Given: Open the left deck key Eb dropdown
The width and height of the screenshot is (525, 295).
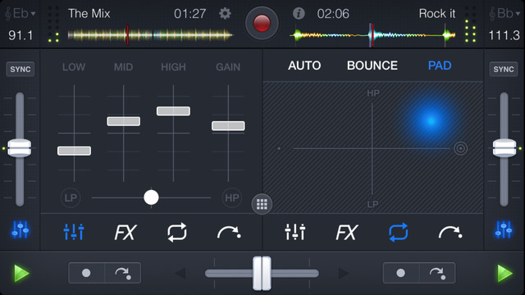Looking at the screenshot, I should click(x=21, y=14).
